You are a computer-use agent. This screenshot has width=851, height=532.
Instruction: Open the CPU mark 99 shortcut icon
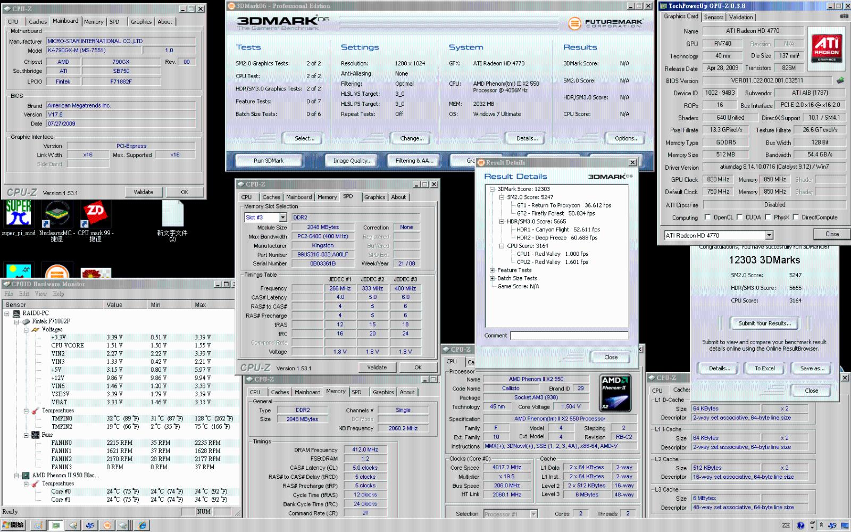coord(95,214)
